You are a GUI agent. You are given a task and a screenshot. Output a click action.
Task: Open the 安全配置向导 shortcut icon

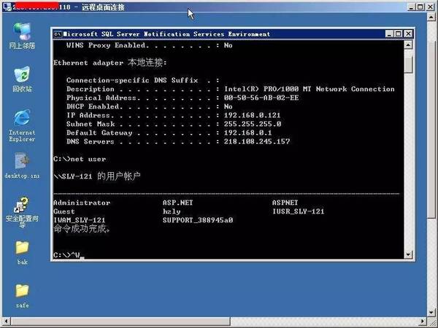pos(22,213)
